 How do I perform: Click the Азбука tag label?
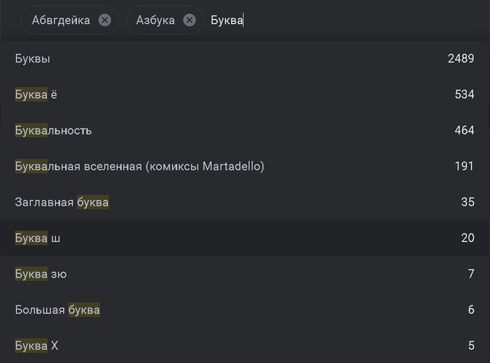pos(155,20)
